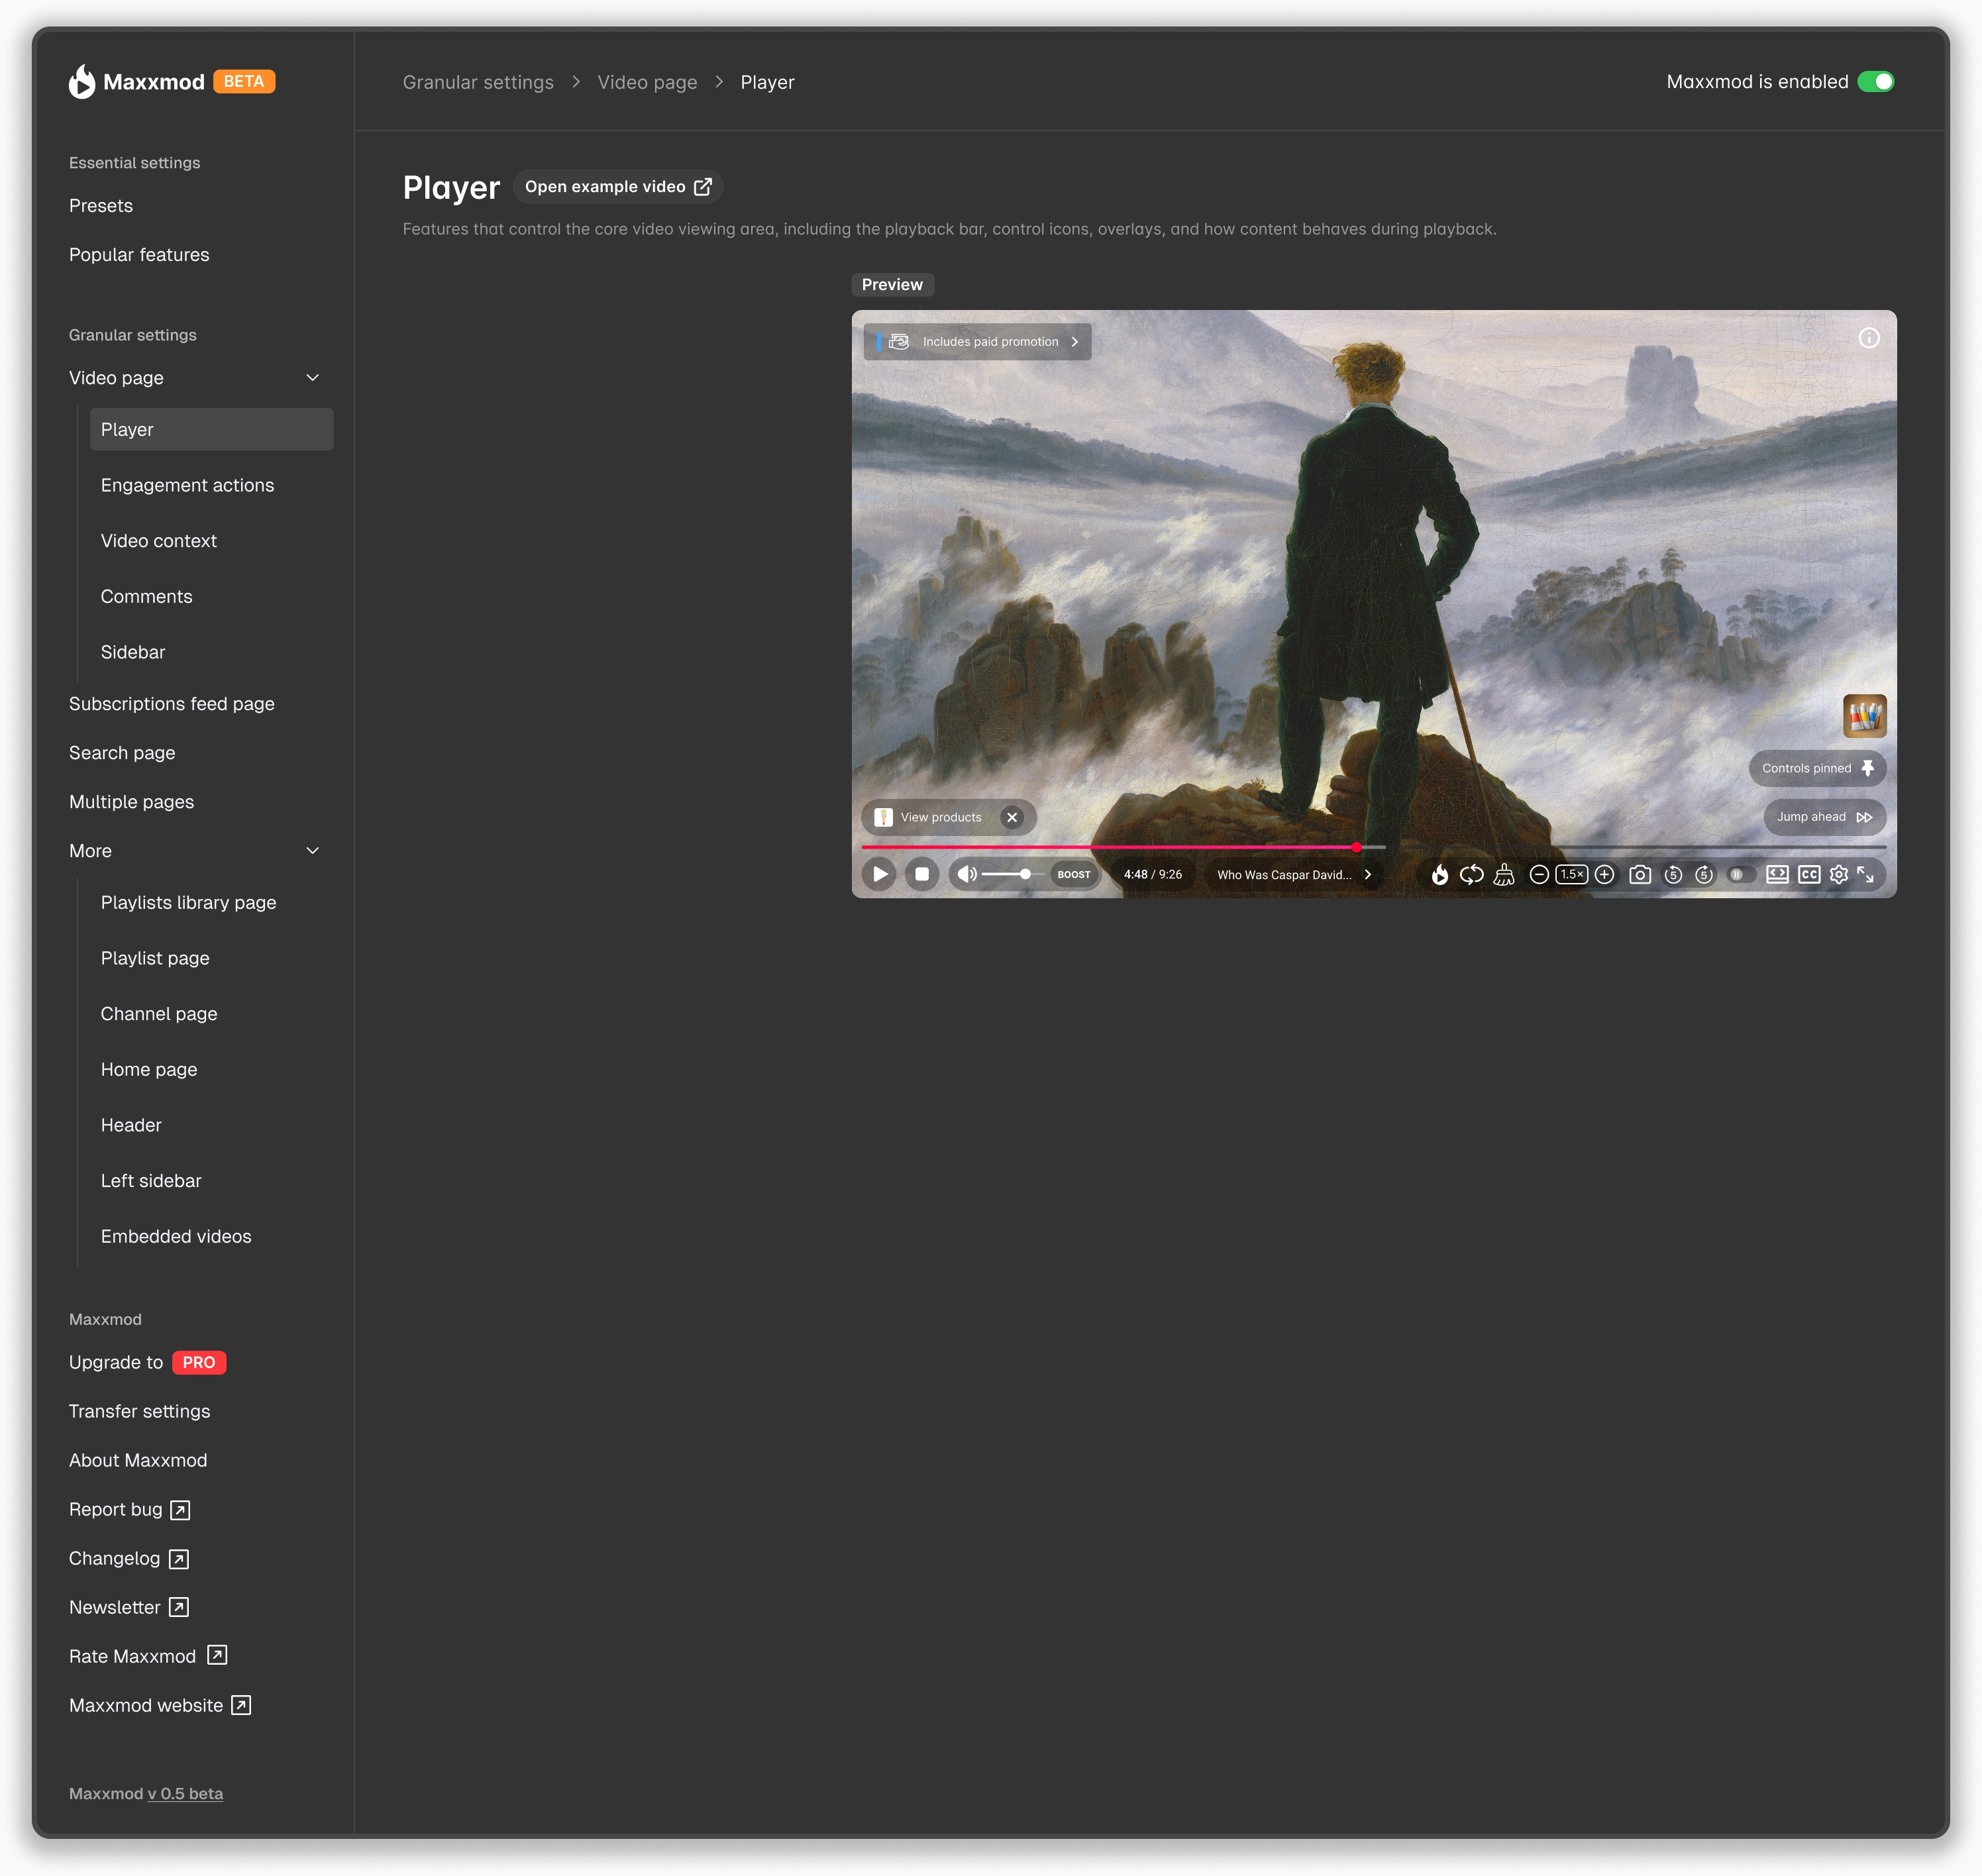
Task: Collapse the Video page section
Action: tap(312, 378)
